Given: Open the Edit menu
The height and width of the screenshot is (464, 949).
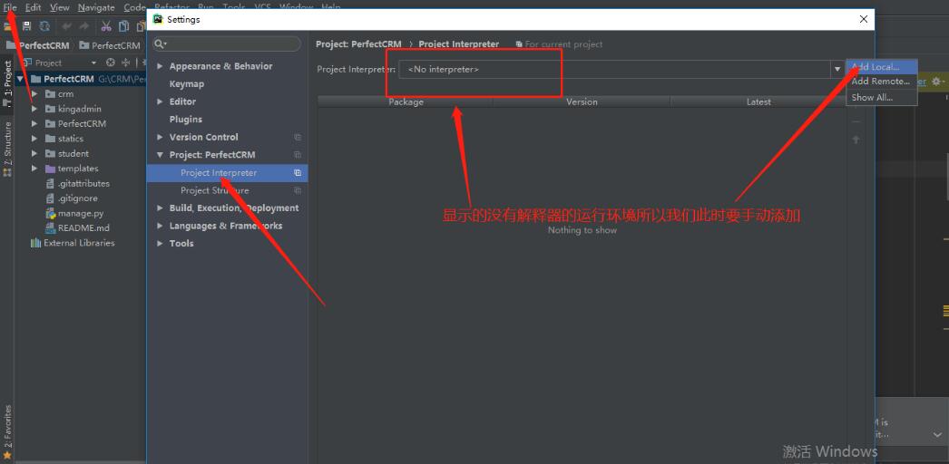Looking at the screenshot, I should pos(34,8).
